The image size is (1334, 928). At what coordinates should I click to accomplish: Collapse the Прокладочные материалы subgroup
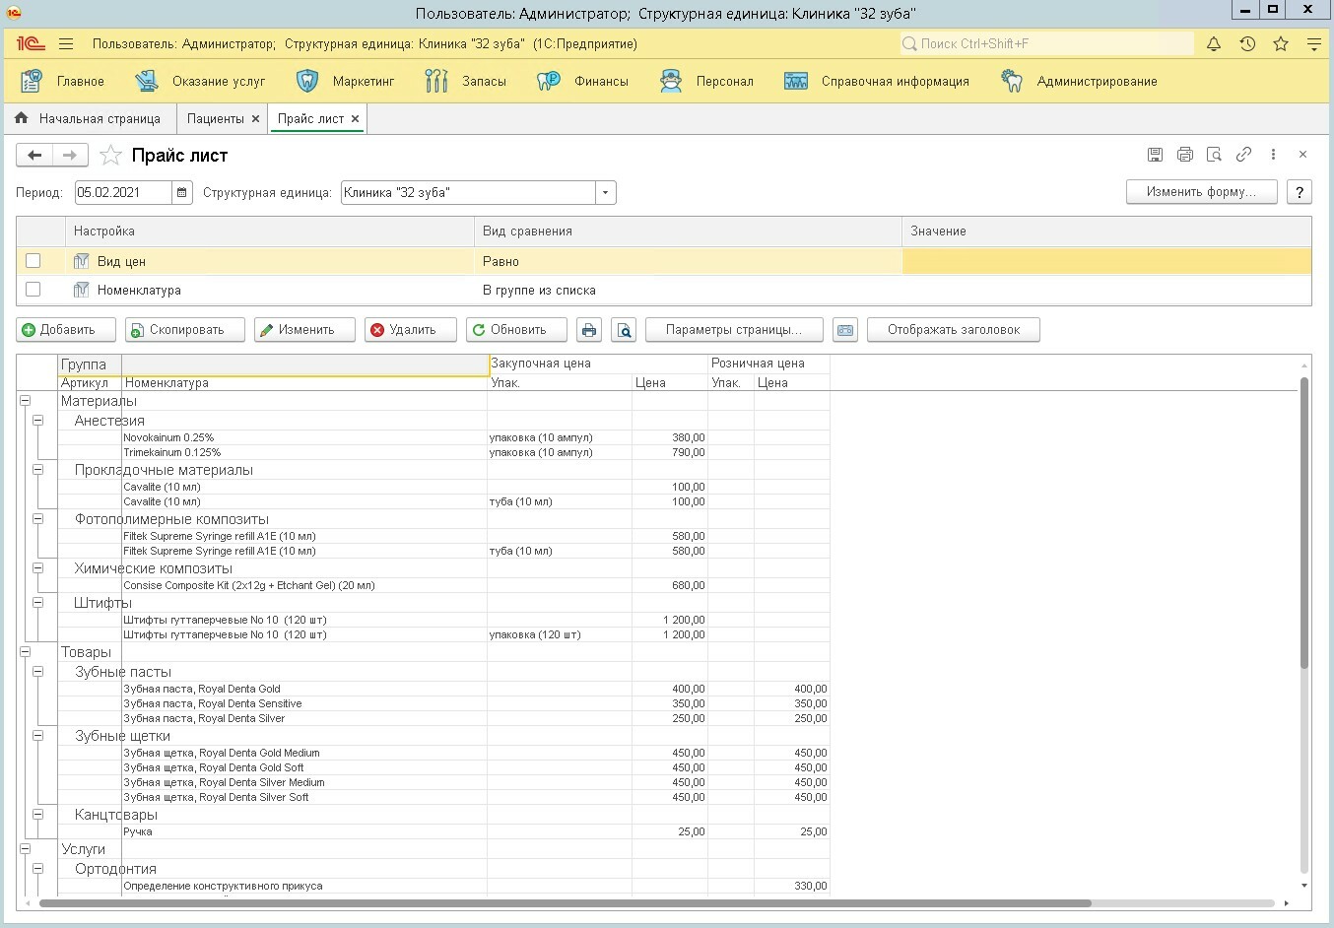click(x=37, y=470)
